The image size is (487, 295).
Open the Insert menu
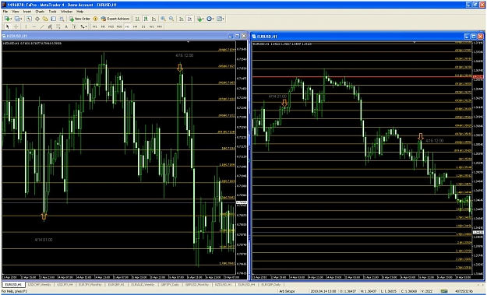pos(27,12)
